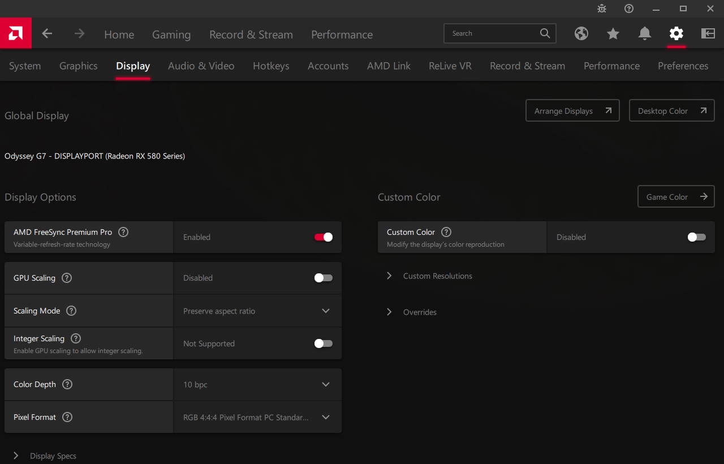Expand the Display Specs section
Viewport: 724px width, 464px height.
coord(45,456)
